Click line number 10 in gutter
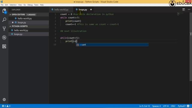Screen dimensions: 192x108 point(55,45)
